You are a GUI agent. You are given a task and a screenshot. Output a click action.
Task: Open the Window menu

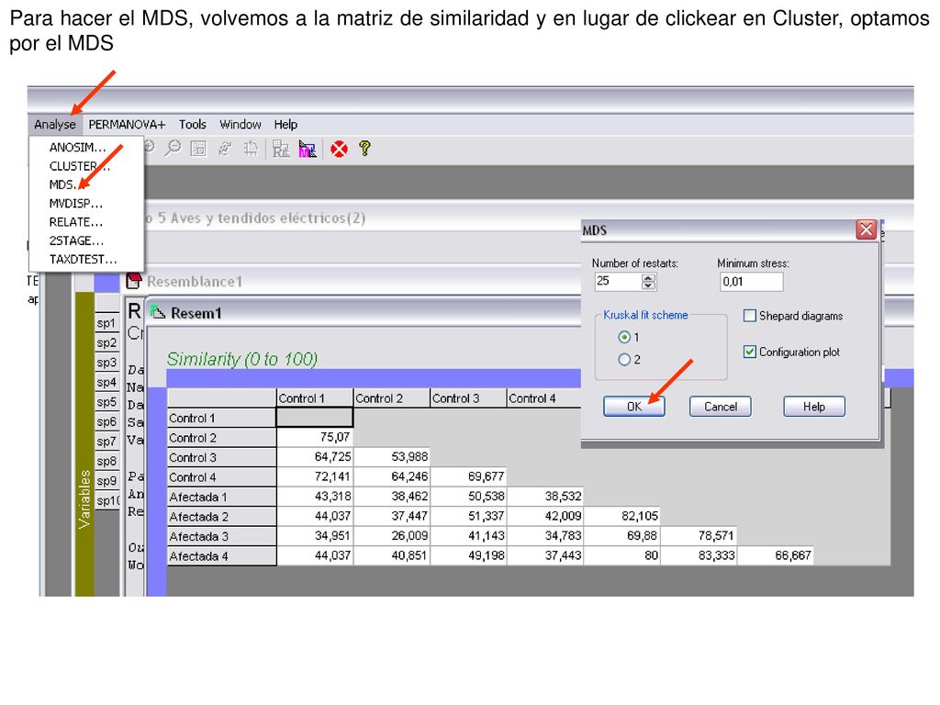[x=240, y=124]
